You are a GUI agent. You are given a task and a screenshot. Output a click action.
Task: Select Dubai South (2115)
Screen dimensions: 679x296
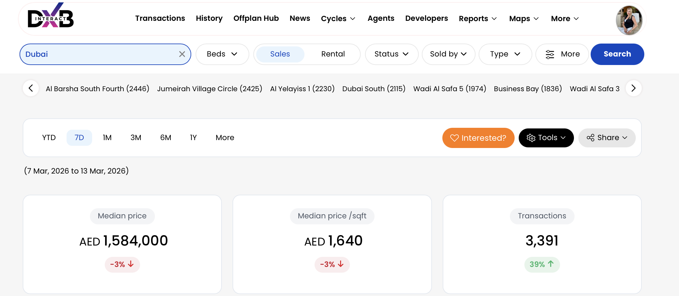point(374,89)
